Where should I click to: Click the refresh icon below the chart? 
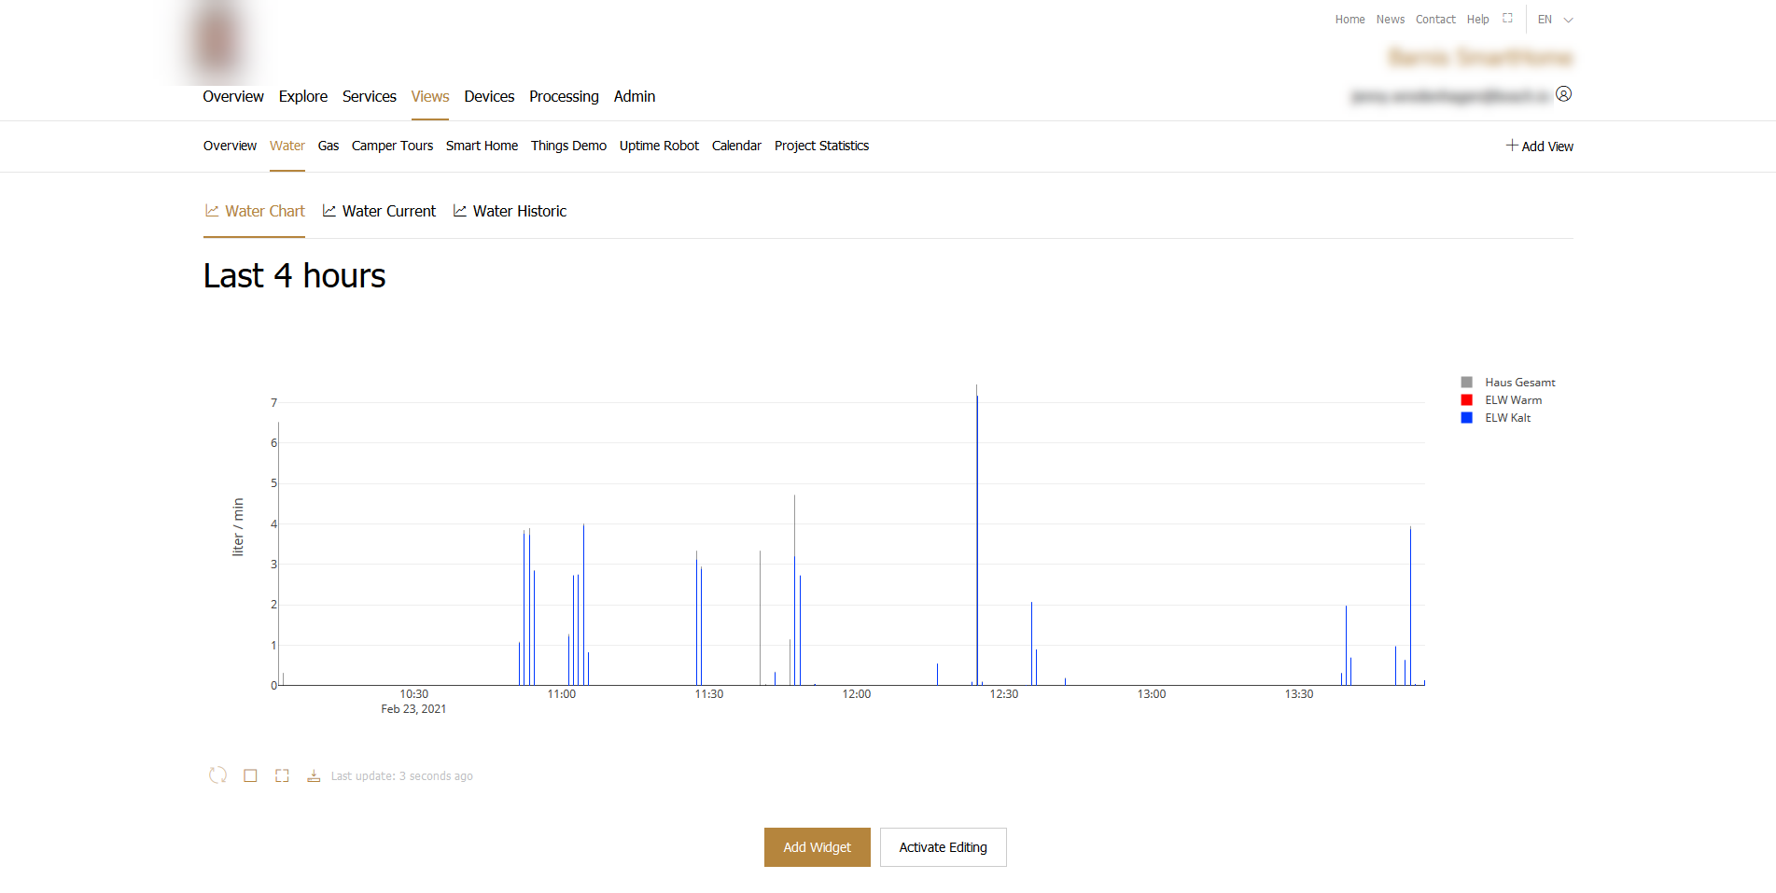pyautogui.click(x=217, y=775)
